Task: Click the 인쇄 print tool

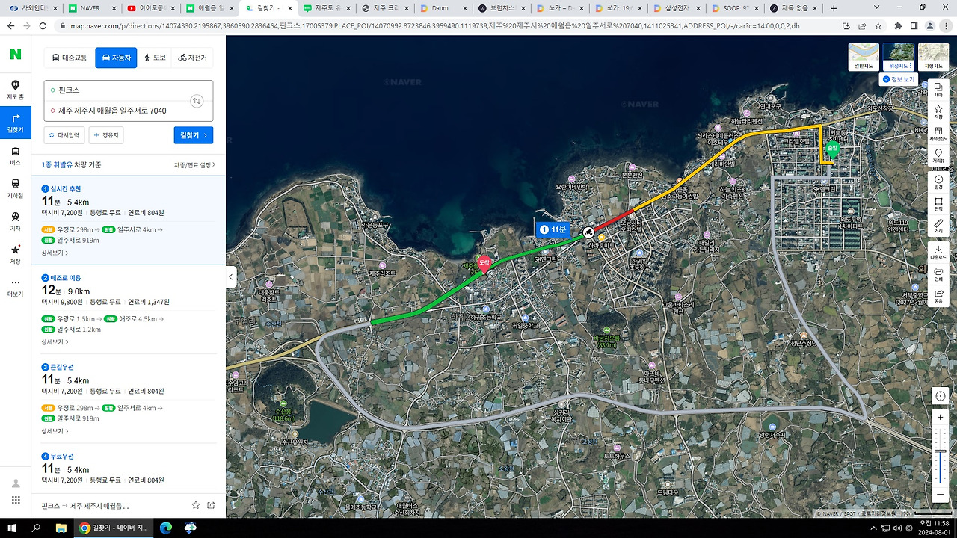Action: [x=938, y=273]
